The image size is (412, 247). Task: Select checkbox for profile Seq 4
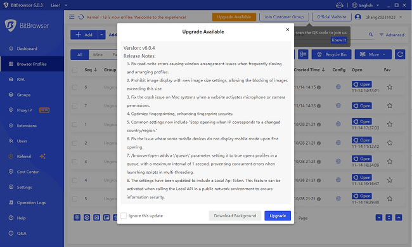(x=75, y=180)
